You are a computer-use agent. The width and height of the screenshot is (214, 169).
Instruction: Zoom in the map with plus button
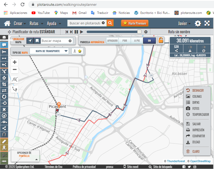click(15, 62)
